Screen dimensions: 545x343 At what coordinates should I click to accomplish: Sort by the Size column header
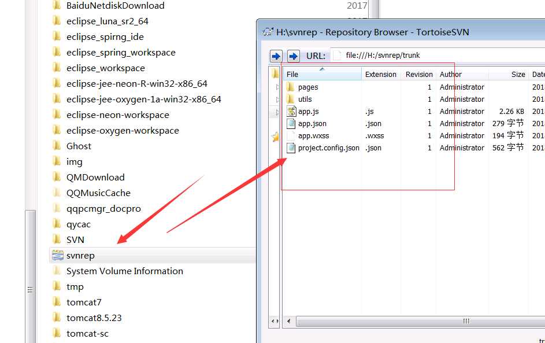[x=509, y=74]
